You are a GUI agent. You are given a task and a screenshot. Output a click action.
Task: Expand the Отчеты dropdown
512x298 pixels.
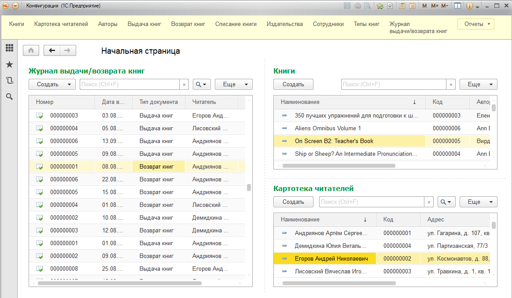pos(475,24)
